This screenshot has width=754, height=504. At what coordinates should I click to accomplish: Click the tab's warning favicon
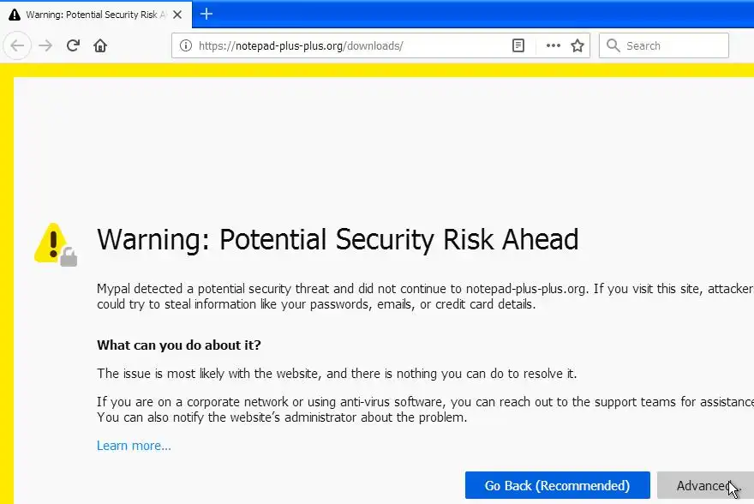pos(15,15)
